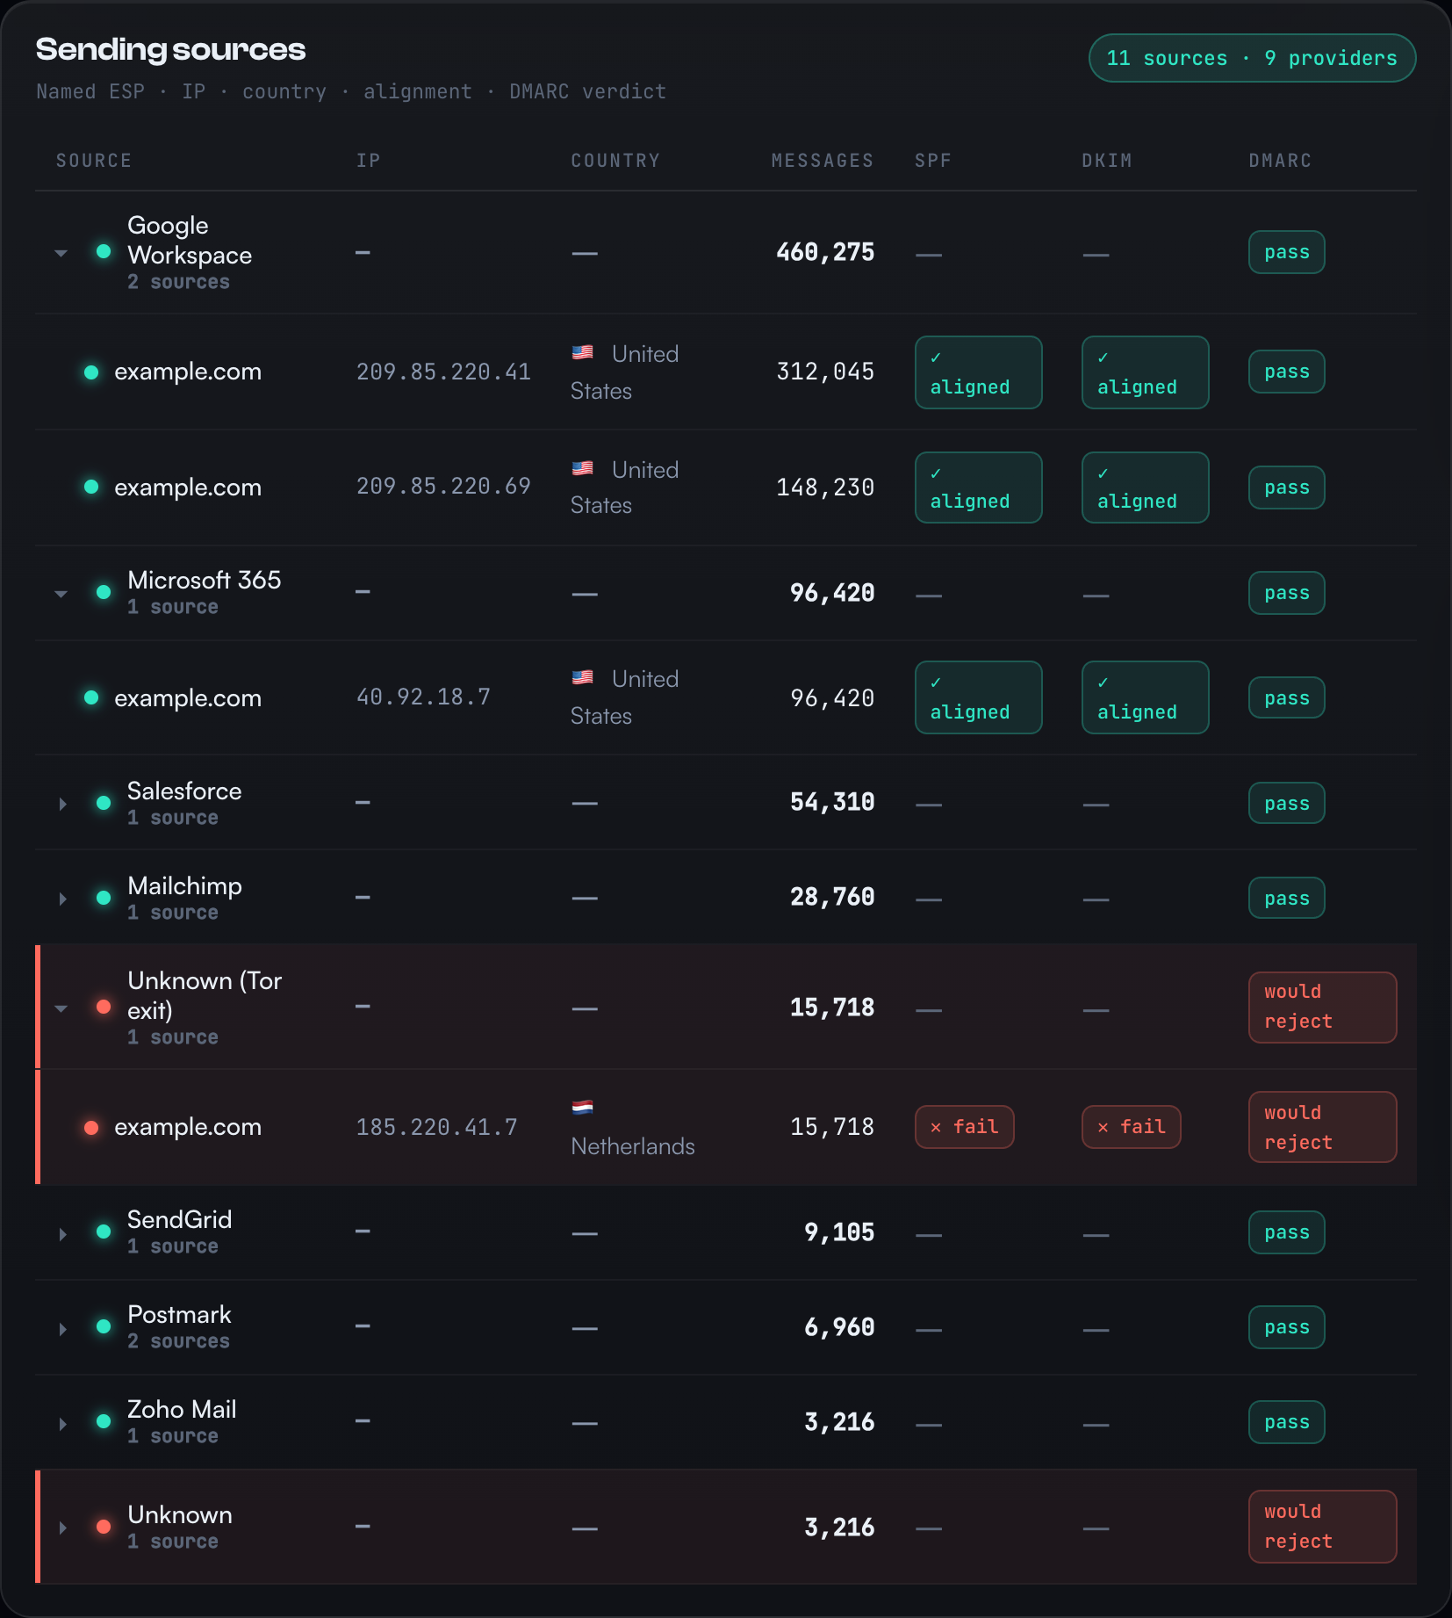
Task: Click the message count 460,275
Action: pos(825,252)
